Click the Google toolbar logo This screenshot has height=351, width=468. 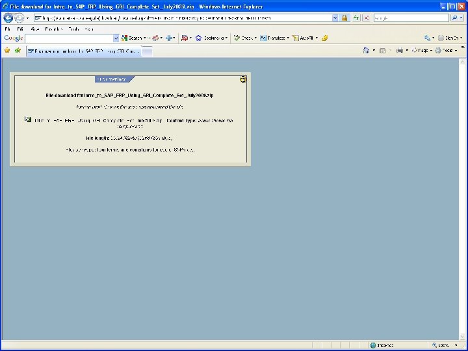[x=14, y=38]
